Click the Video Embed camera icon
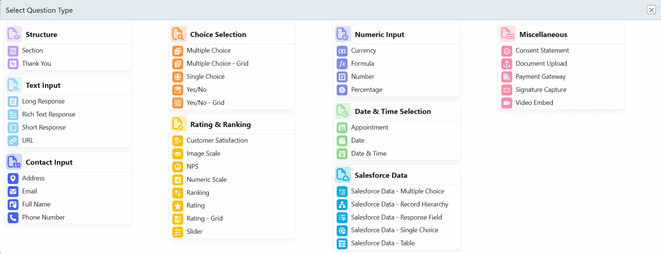The height and width of the screenshot is (254, 661). point(506,103)
